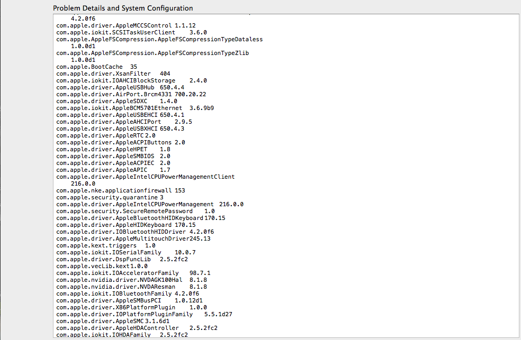Select the AppleHPET 1.8 line
The image size is (521, 340).
[x=113, y=149]
